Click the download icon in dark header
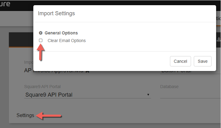Screen dimensions: 221x128 (x=219, y=39)
